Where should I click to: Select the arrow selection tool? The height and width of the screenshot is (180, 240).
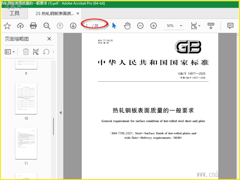114,26
